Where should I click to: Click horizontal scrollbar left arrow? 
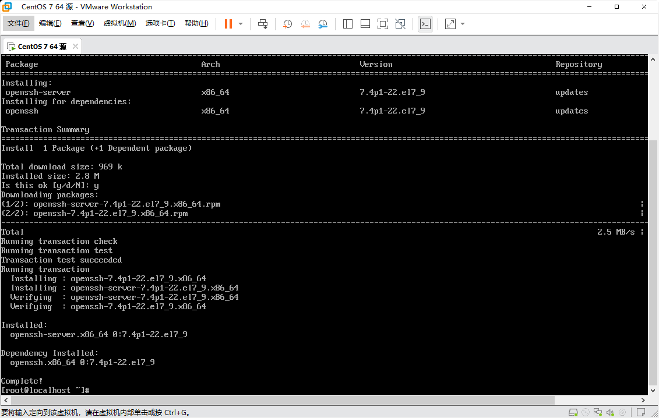[x=5, y=400]
